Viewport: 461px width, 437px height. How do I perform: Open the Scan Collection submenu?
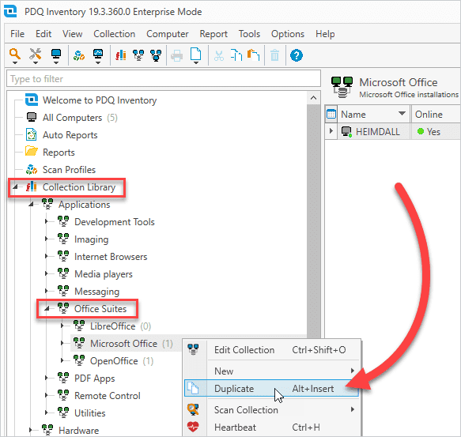click(271, 409)
